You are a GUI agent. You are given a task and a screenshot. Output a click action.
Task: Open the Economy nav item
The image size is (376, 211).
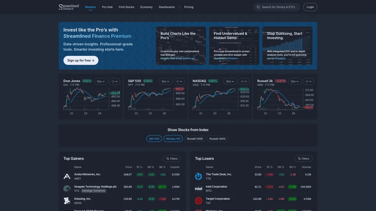point(146,7)
